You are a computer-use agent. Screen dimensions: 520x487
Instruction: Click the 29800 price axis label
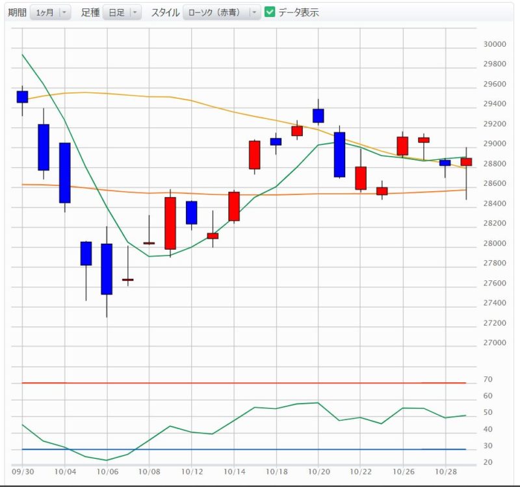pyautogui.click(x=495, y=64)
